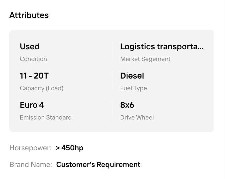
Task: Click the Fuel Type label
Action: [x=134, y=88]
